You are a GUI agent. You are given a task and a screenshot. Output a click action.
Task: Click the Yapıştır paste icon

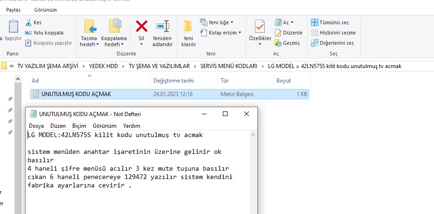tap(14, 27)
